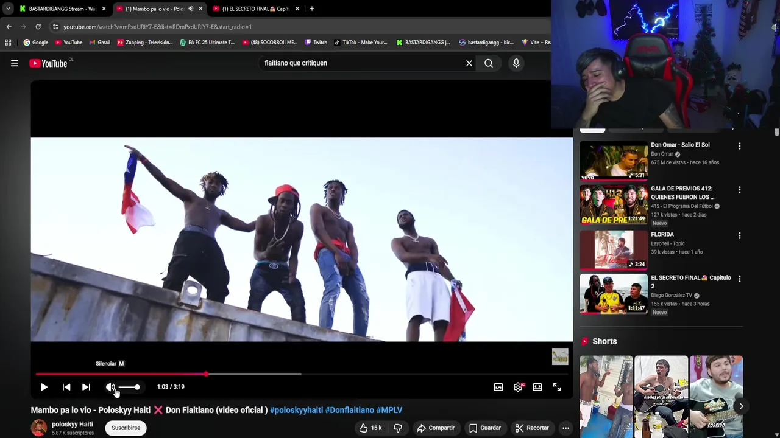Screen dimensions: 780x438
Task: Clear the search box text
Action: pos(469,63)
